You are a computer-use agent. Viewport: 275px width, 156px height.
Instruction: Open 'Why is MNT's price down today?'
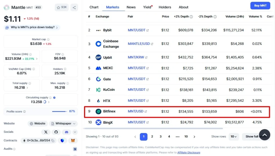pos(32,27)
